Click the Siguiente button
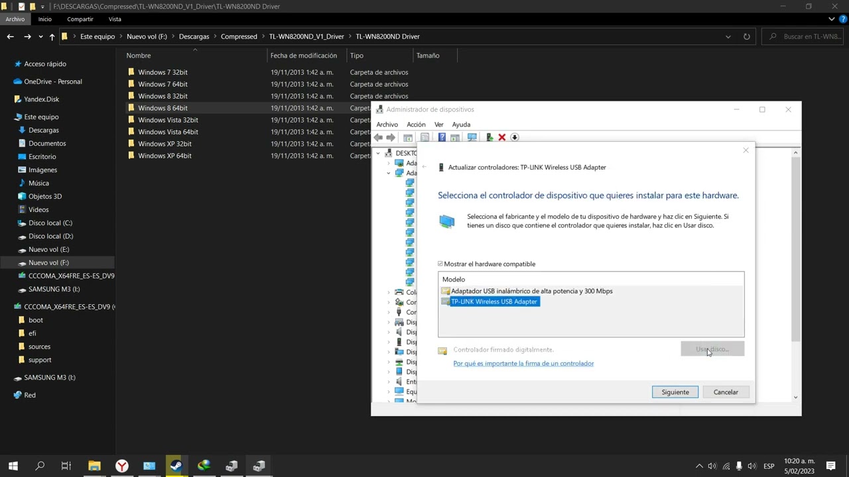849x477 pixels. tap(675, 392)
